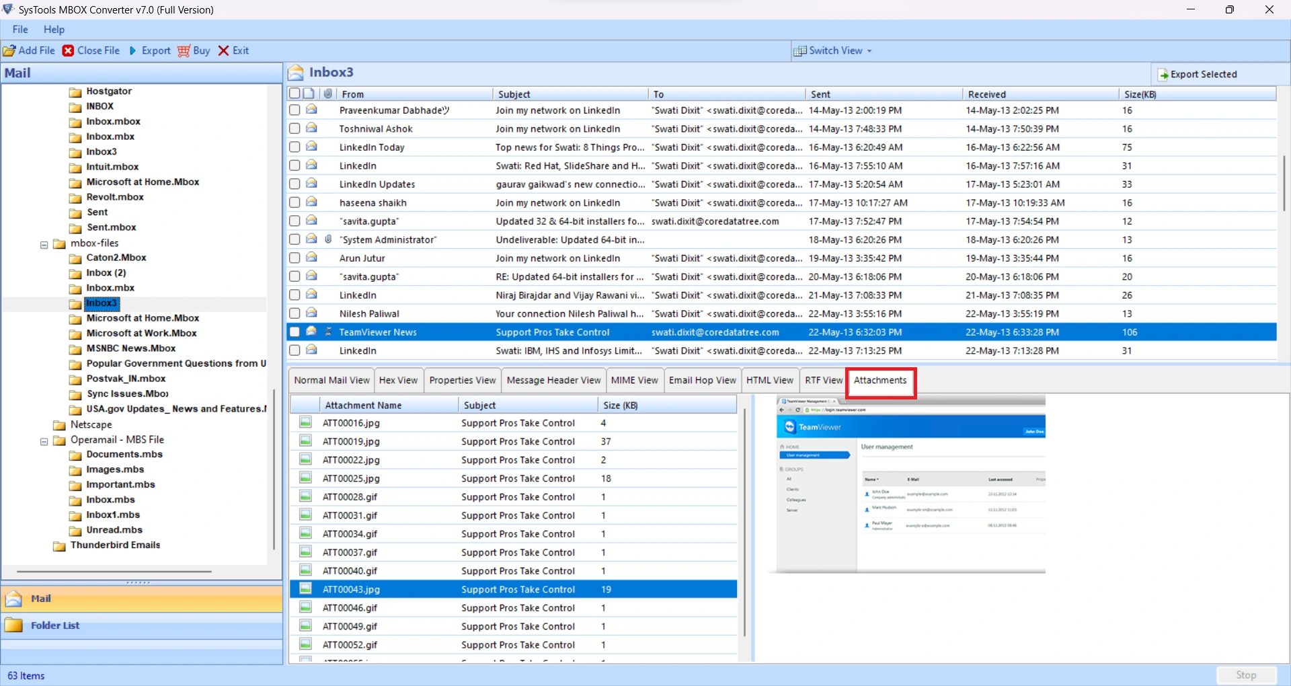The height and width of the screenshot is (686, 1291).
Task: Click the Switch View grid icon
Action: click(x=800, y=51)
